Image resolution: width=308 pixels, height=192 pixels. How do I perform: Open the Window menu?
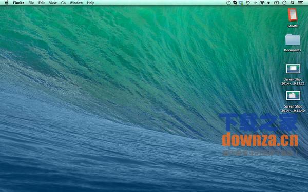click(76, 3)
